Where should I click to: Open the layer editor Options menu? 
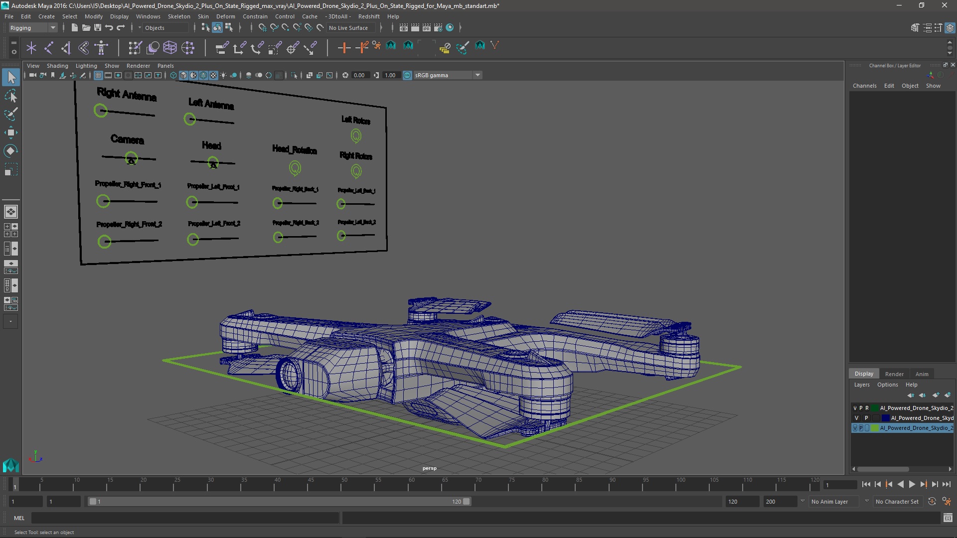click(x=887, y=385)
